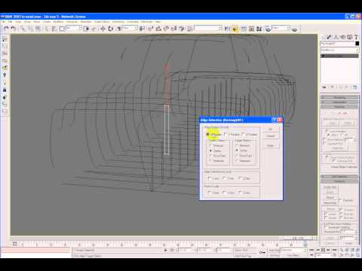362x271 pixels.
Task: Click the Play Animation button
Action: tap(324, 250)
